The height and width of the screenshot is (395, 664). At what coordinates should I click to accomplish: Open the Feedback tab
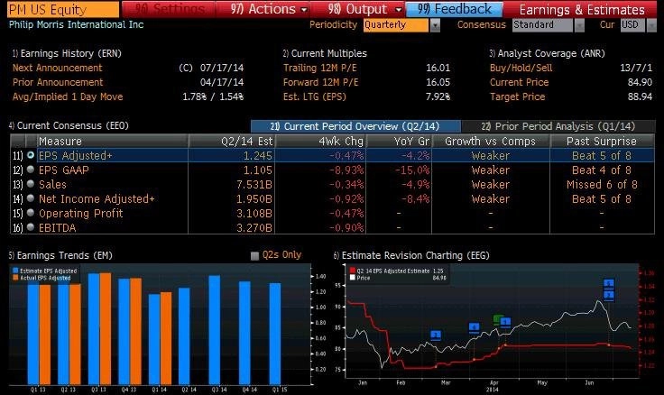455,9
